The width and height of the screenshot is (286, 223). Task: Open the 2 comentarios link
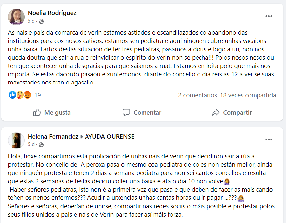(198, 95)
